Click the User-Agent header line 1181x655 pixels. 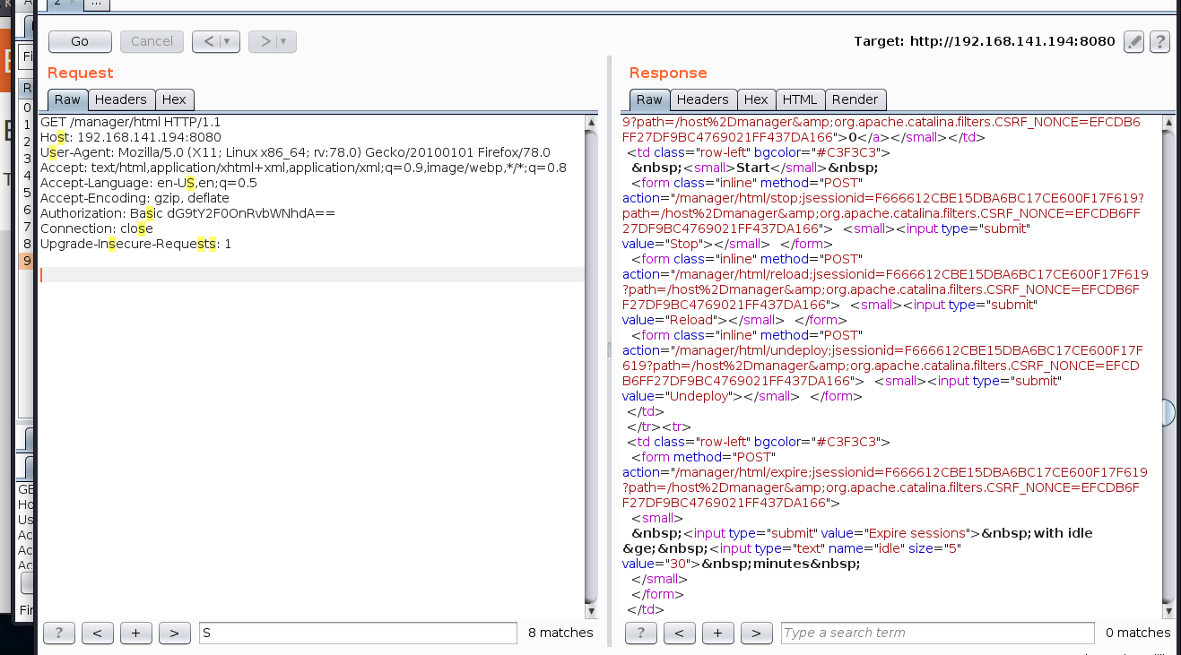coord(295,152)
